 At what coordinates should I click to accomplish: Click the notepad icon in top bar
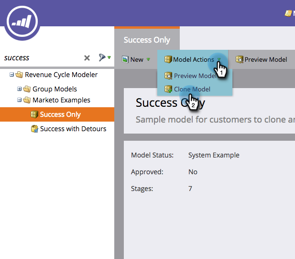(x=288, y=13)
